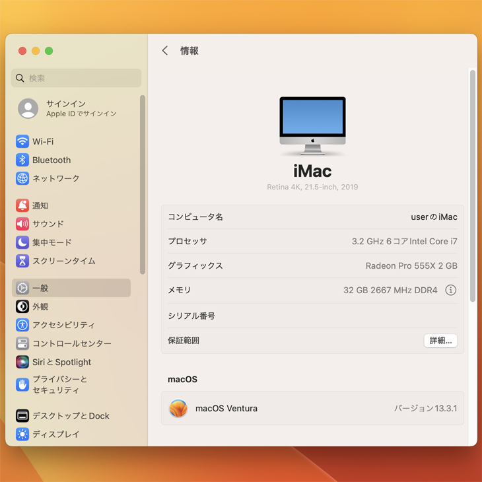Select Bluetooth label in sidebar
482x482 pixels.
click(x=52, y=160)
